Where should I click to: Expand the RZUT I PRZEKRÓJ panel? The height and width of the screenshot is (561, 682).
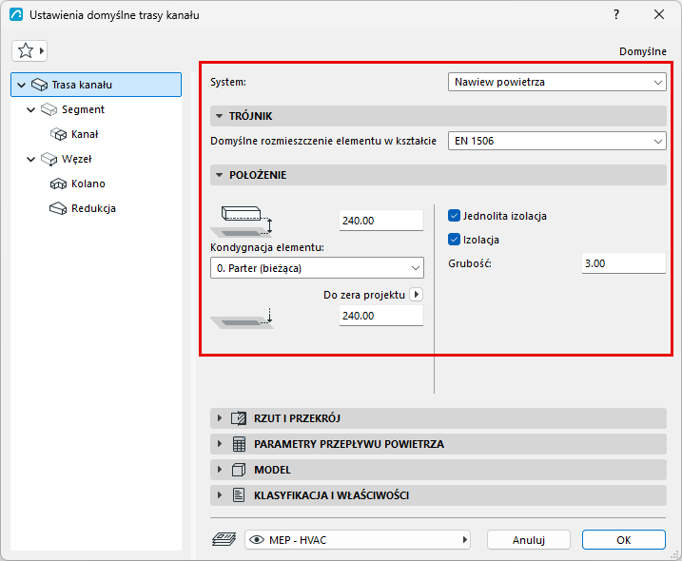[219, 418]
